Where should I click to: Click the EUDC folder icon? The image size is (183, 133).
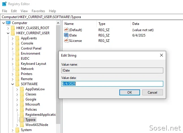(17, 59)
